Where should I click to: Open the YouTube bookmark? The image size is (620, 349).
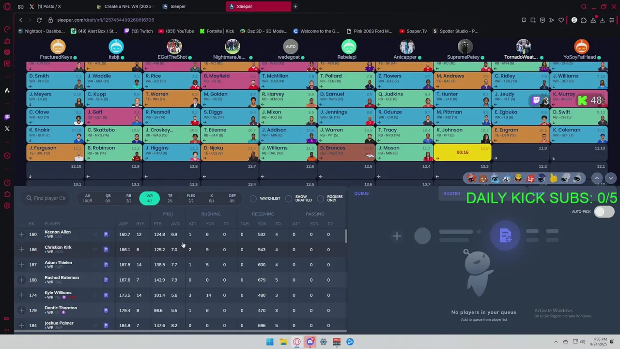[176, 31]
